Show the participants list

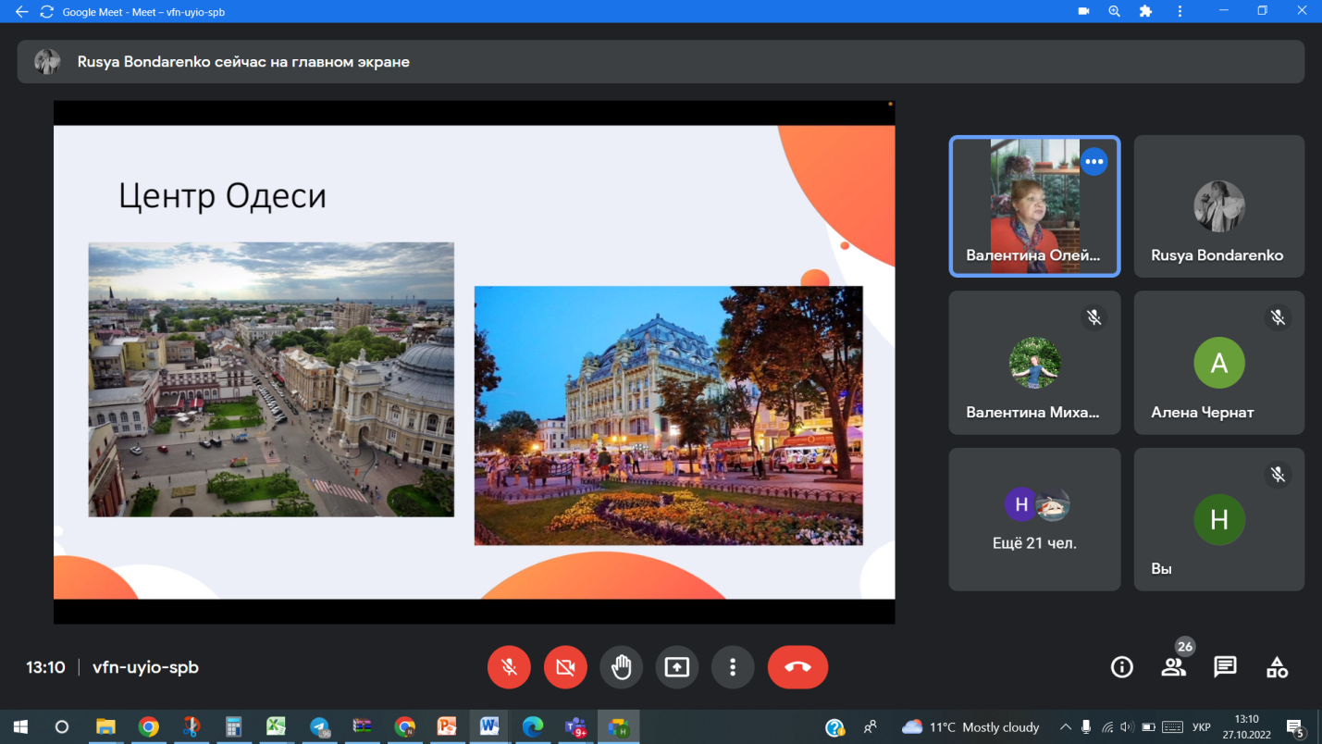click(1173, 667)
